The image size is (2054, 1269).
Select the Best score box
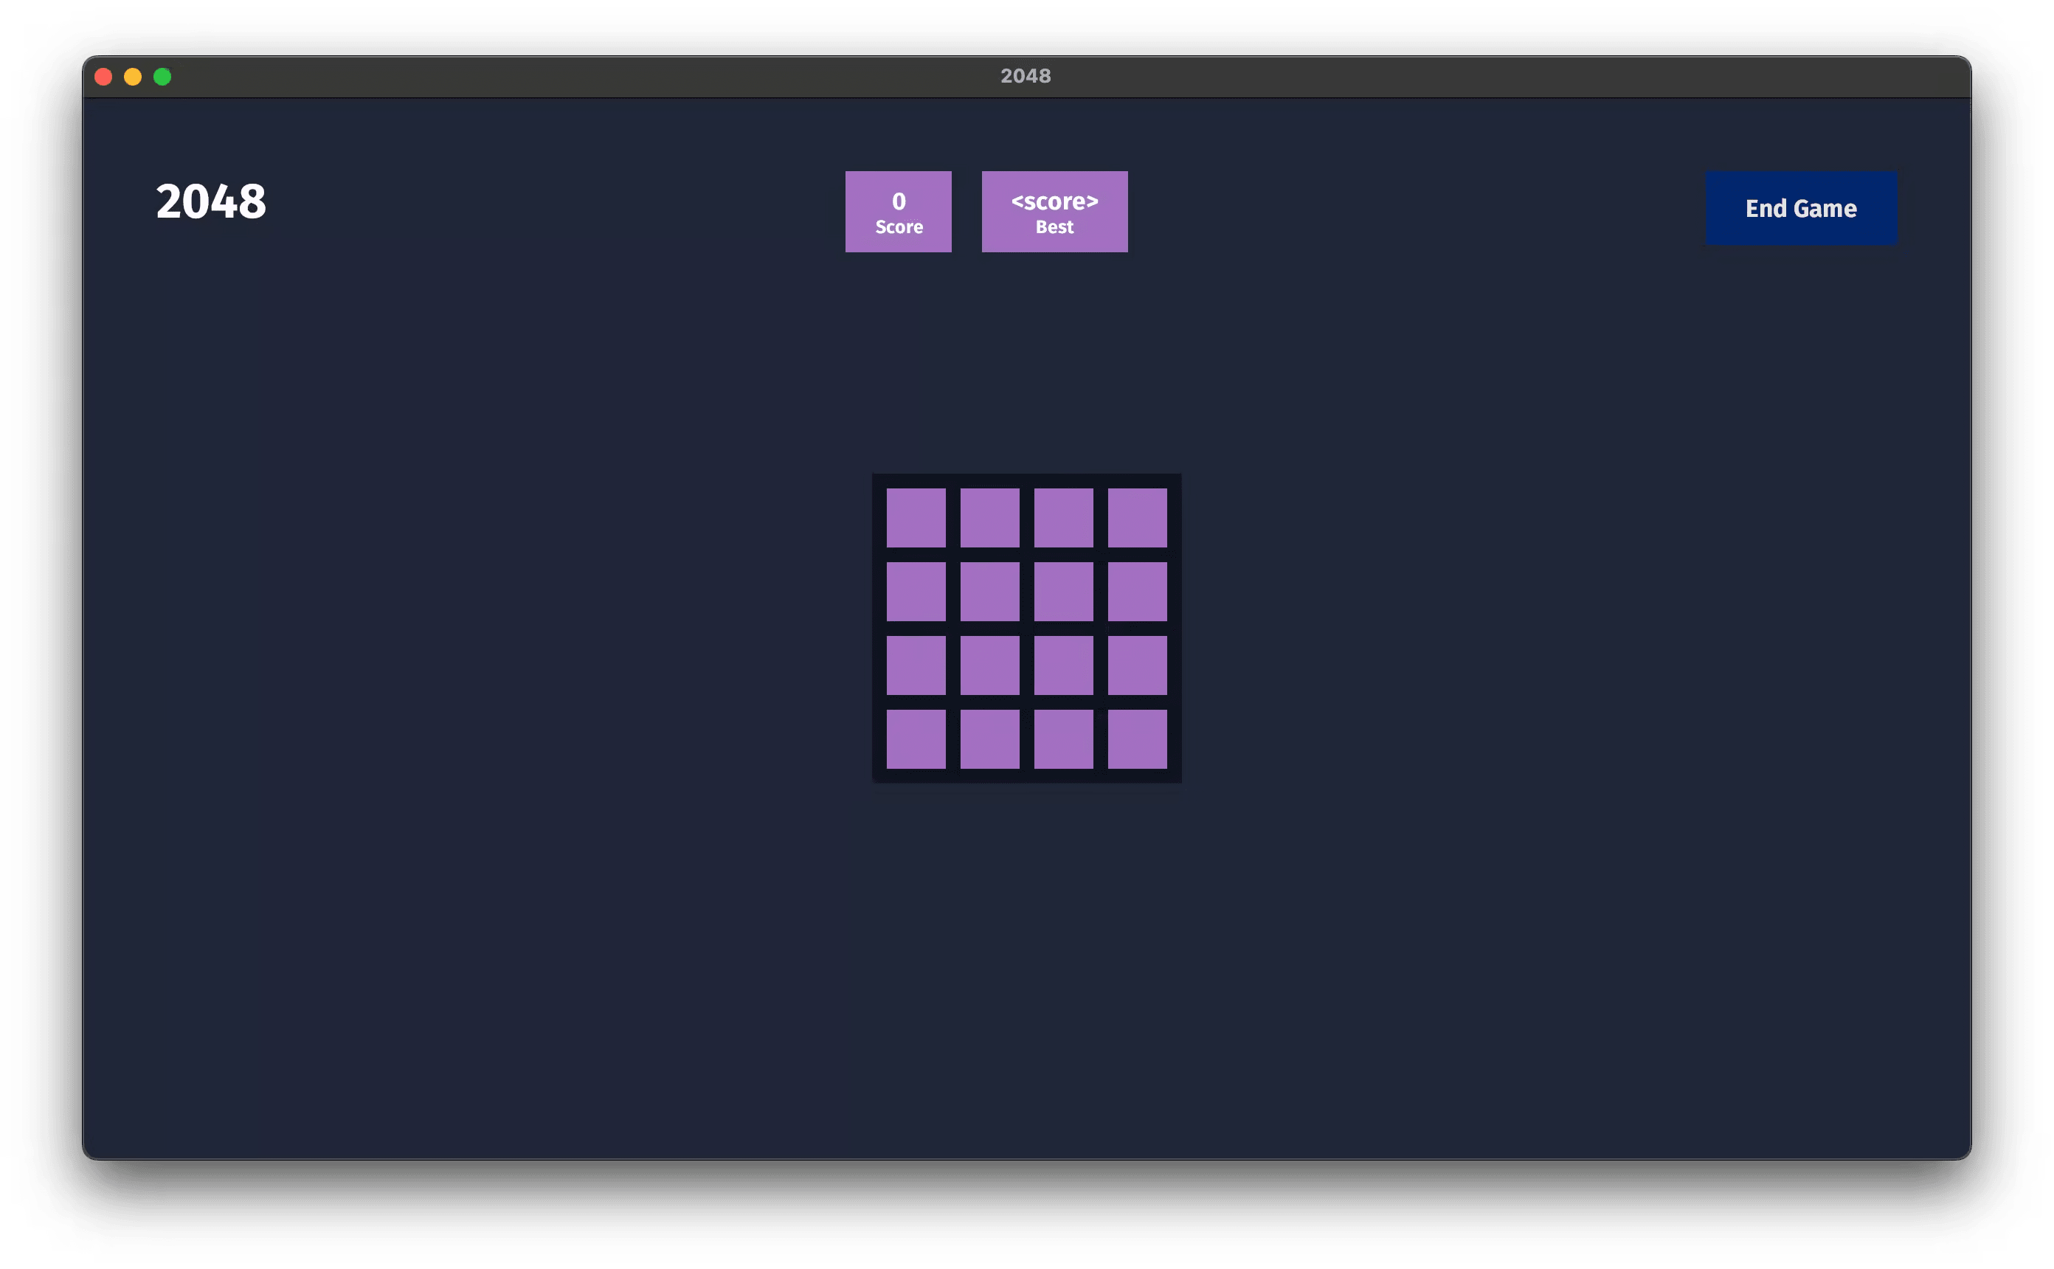pyautogui.click(x=1054, y=212)
